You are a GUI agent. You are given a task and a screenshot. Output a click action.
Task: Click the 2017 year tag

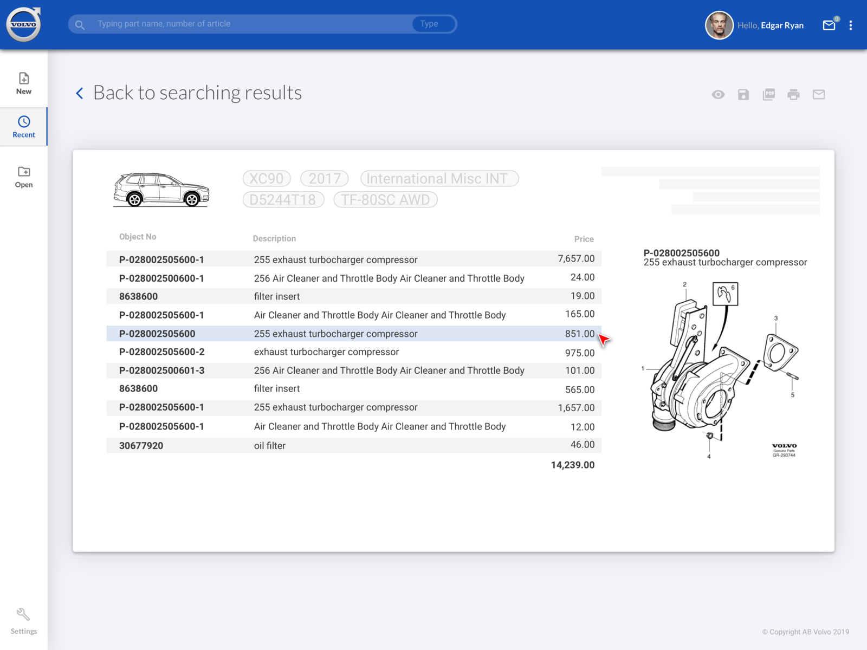pyautogui.click(x=325, y=178)
